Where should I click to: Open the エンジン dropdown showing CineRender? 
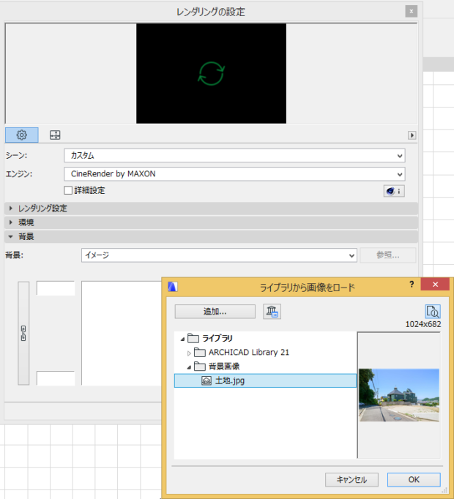[234, 174]
